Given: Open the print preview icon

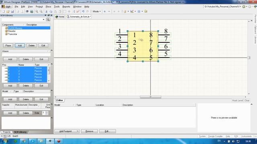Looking at the screenshot, I should pyautogui.click(x=22, y=12).
